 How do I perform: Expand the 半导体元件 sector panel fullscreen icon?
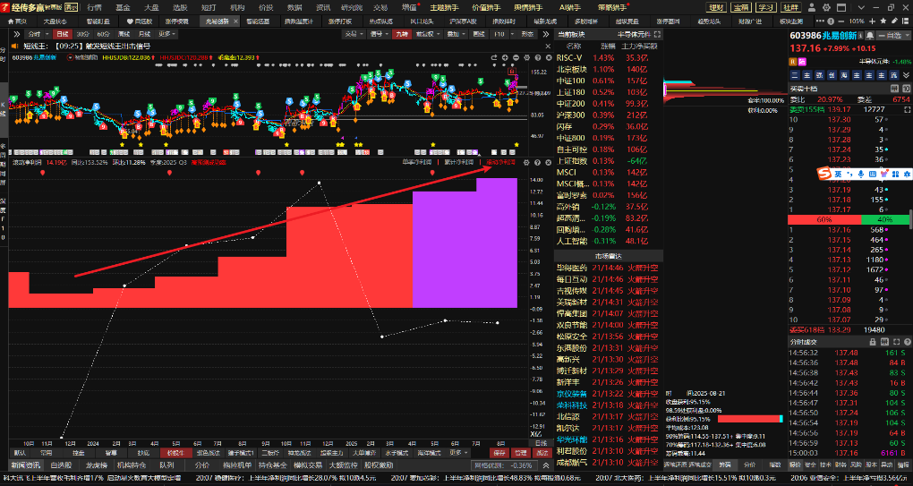pyautogui.click(x=657, y=34)
